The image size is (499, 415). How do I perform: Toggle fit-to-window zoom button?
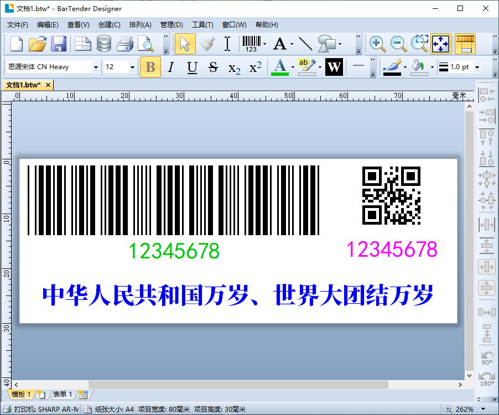coord(441,44)
